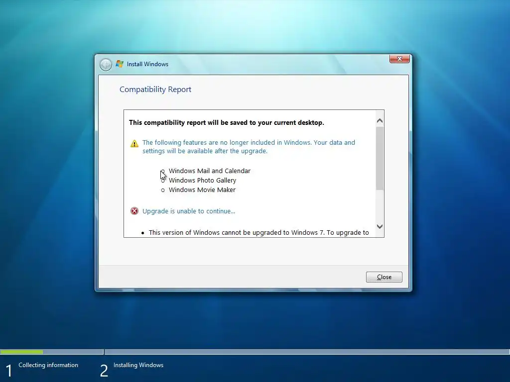Click the report's vertical scrollbar thumb

380,158
